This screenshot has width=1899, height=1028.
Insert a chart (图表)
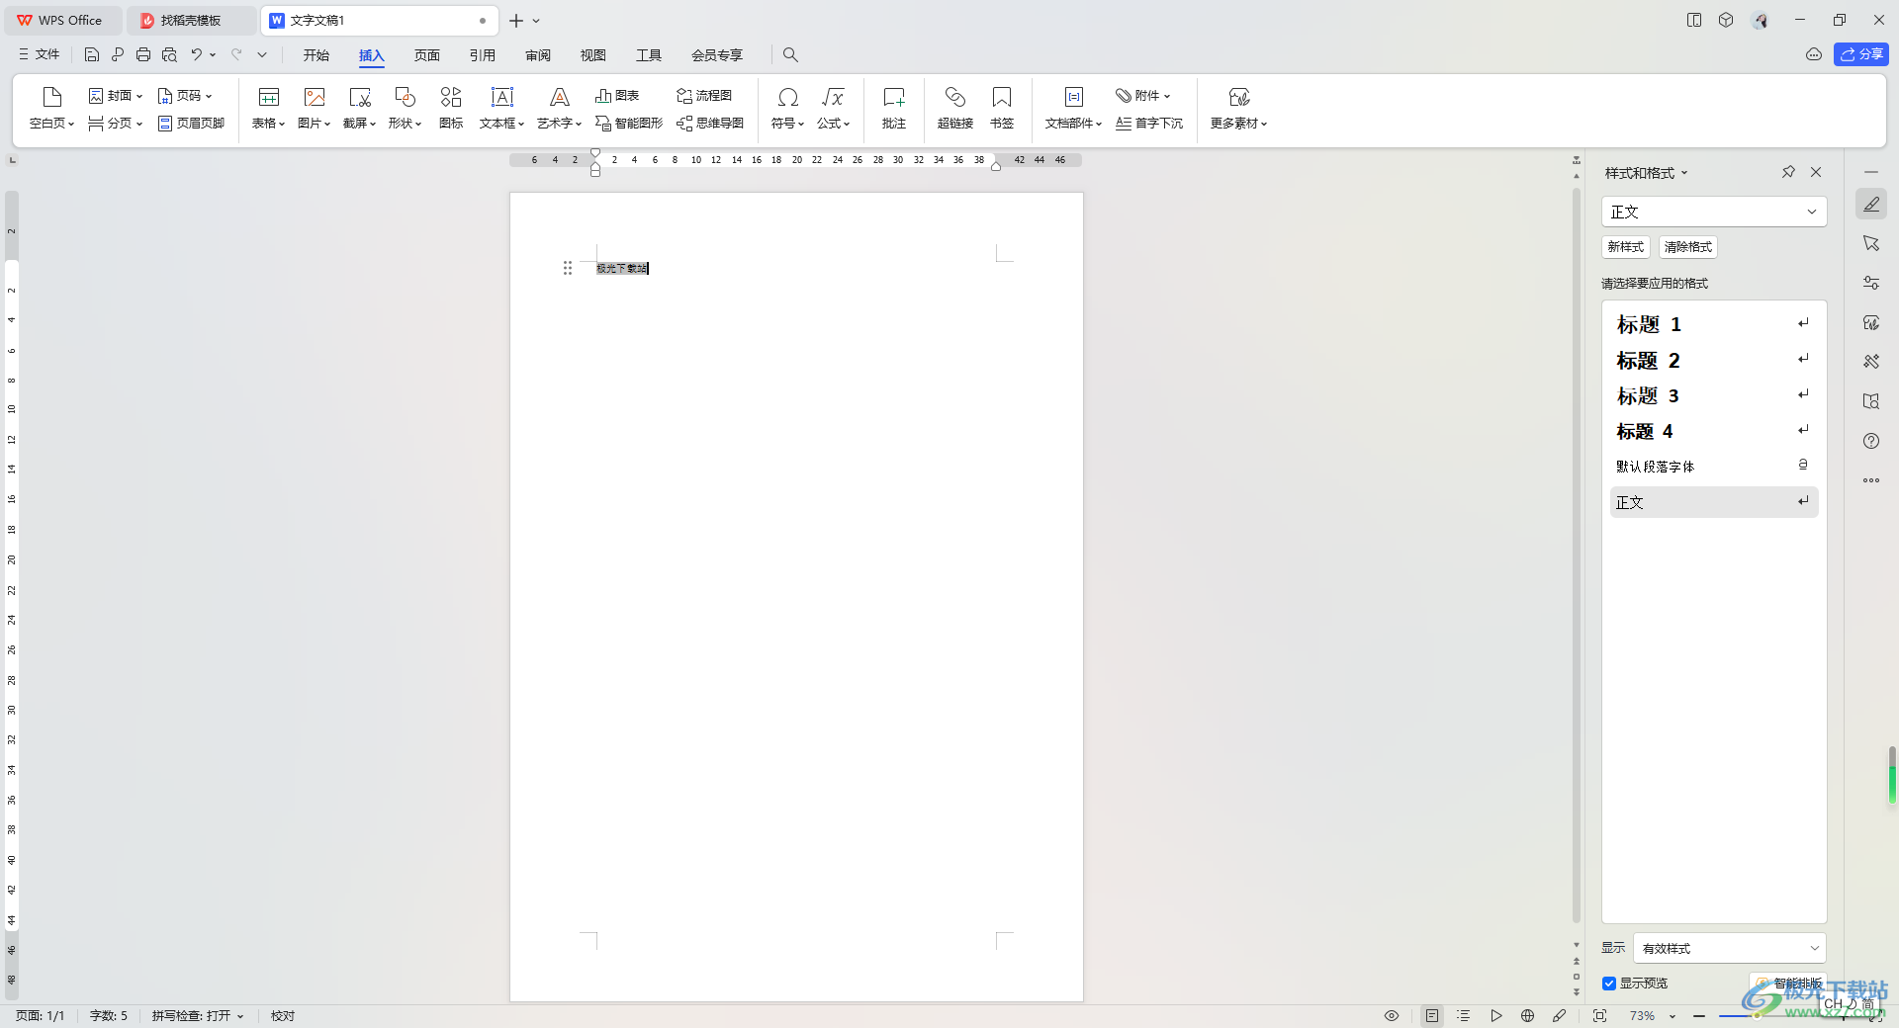617,96
